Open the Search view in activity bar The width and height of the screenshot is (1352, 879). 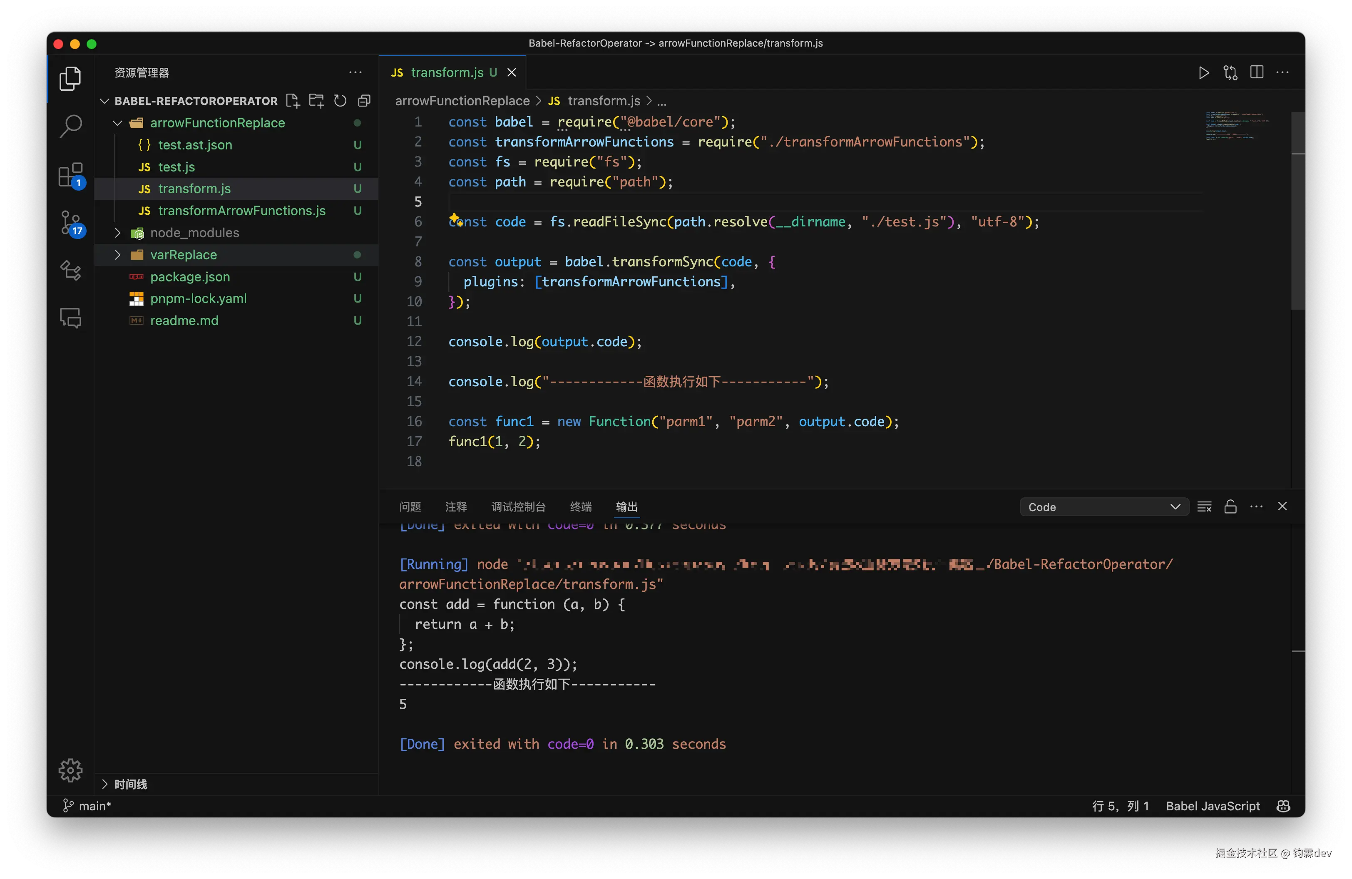point(70,126)
